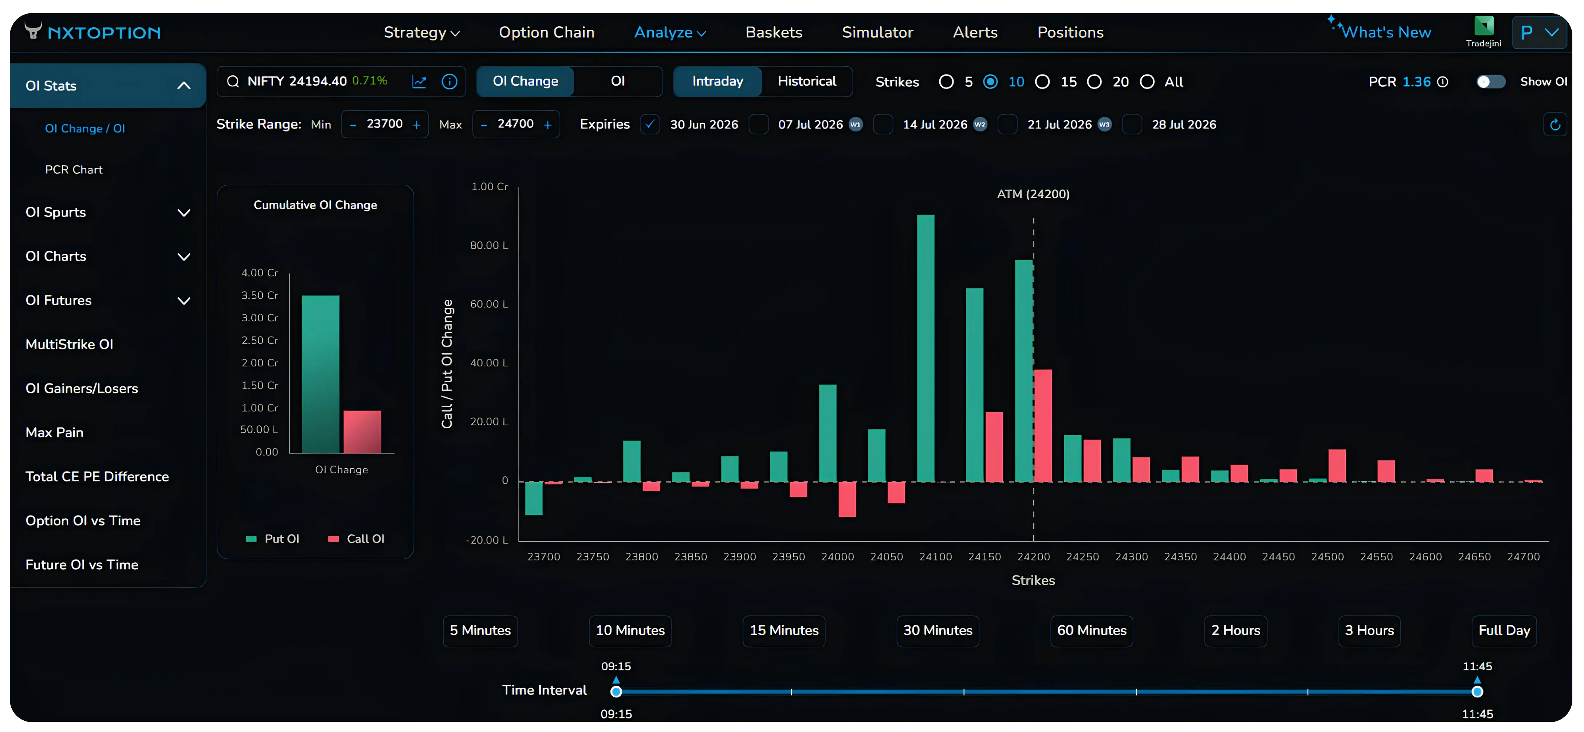Open the Option Chain tab
Viewport: 1584px width, 732px height.
pos(547,32)
